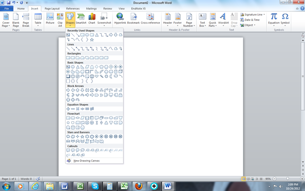The height and width of the screenshot is (191, 305).
Task: Select the Sun shape in Basic Shapes
Action: pyautogui.click(x=106, y=76)
